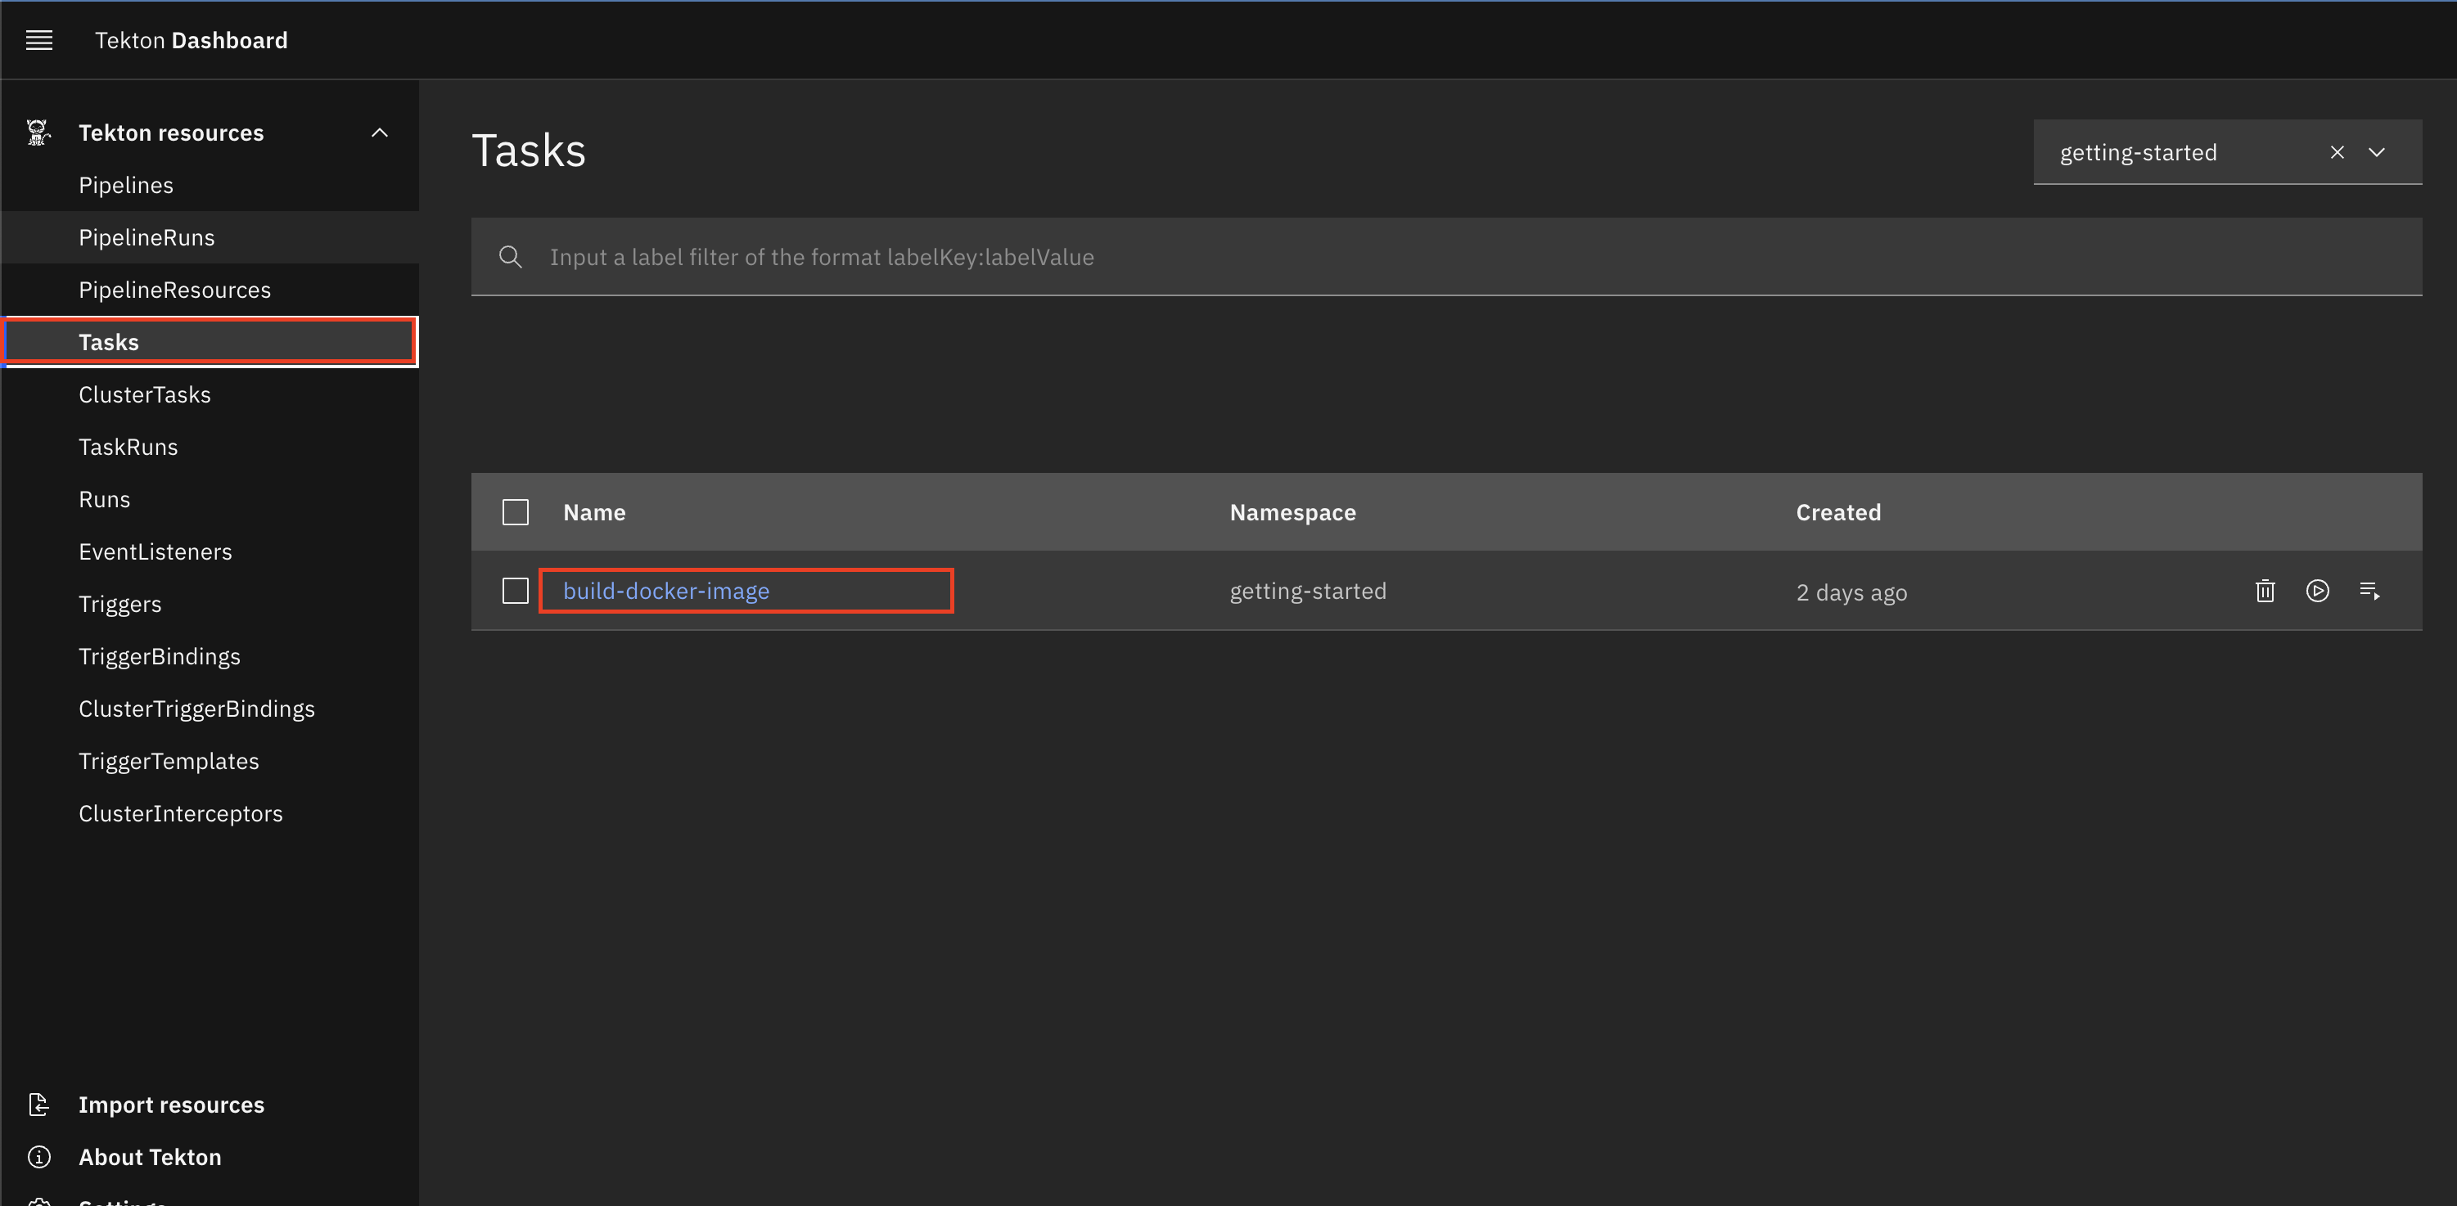The width and height of the screenshot is (2457, 1206).
Task: Click the Tekton resources cat icon
Action: click(38, 133)
